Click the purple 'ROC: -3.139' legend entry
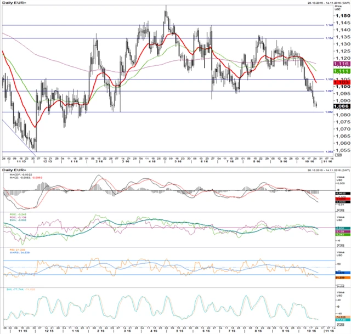Screen dimensions: 351x334 (18, 217)
